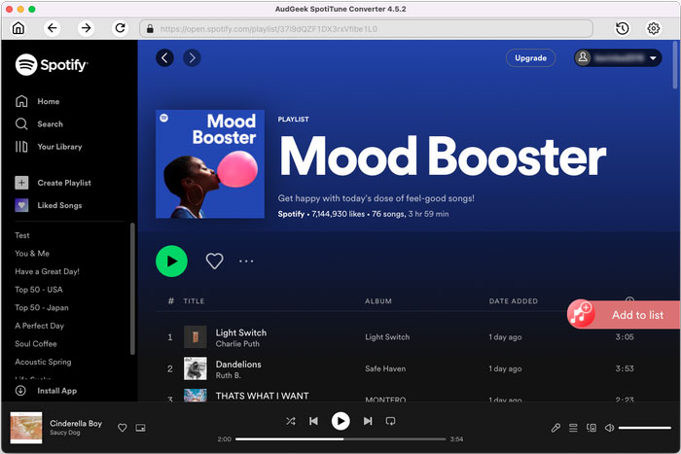Open lyrics microphone icon
This screenshot has height=454, width=681.
[x=556, y=428]
